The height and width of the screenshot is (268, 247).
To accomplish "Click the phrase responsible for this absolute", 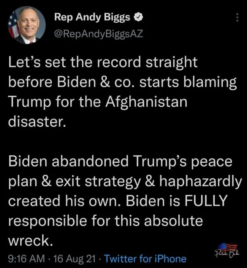I will (x=106, y=221).
